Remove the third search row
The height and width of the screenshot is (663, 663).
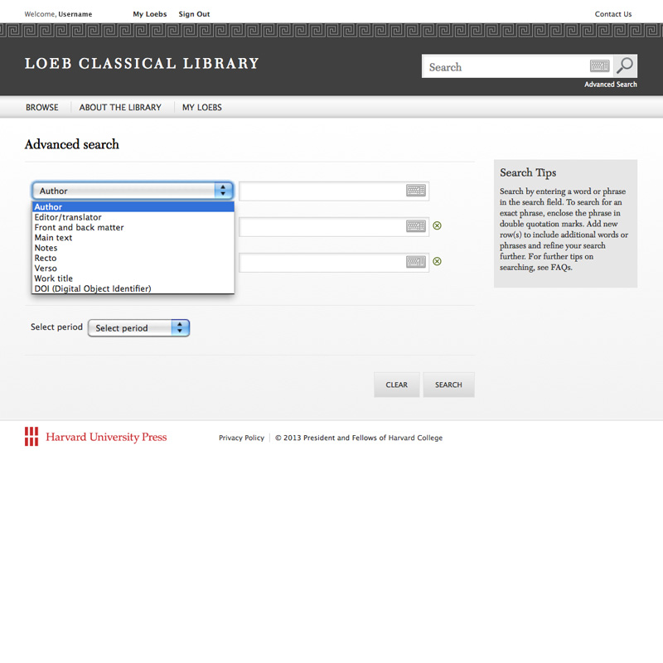tap(437, 261)
